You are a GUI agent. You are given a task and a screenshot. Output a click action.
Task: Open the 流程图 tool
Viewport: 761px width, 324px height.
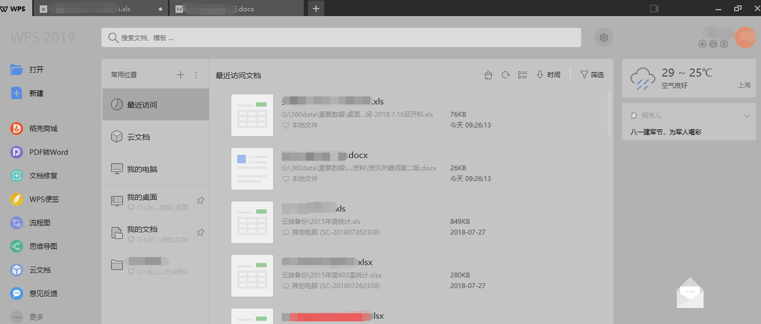point(31,223)
